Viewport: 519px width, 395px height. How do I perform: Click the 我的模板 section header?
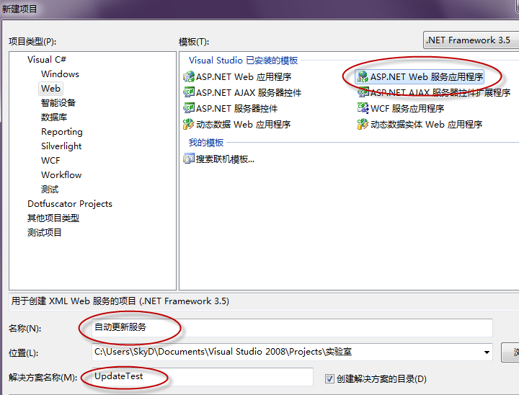(x=206, y=143)
